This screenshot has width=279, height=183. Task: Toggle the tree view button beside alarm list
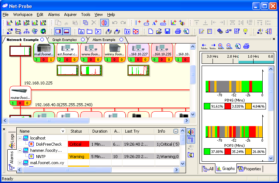click(191, 140)
